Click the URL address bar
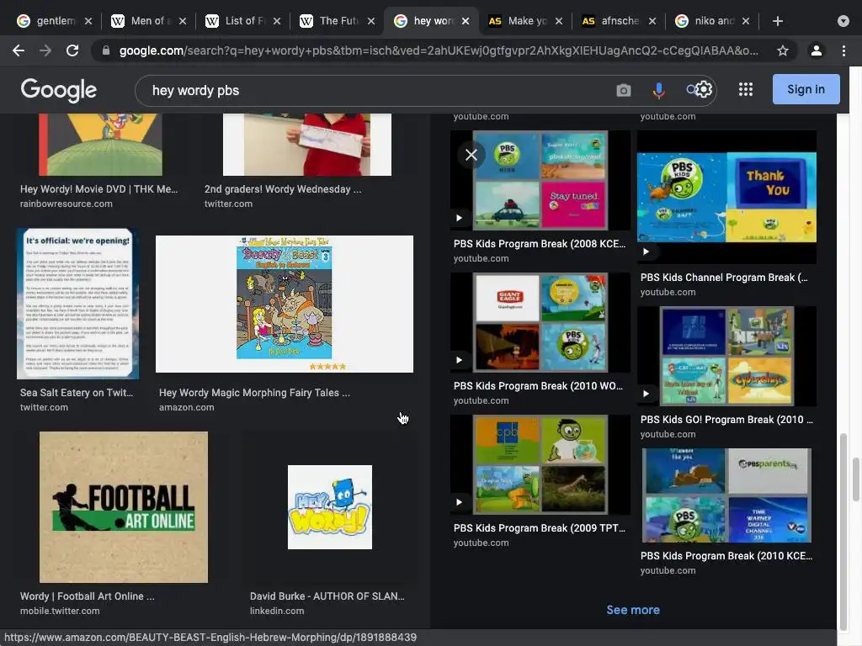Viewport: 862px width, 646px height. click(438, 50)
